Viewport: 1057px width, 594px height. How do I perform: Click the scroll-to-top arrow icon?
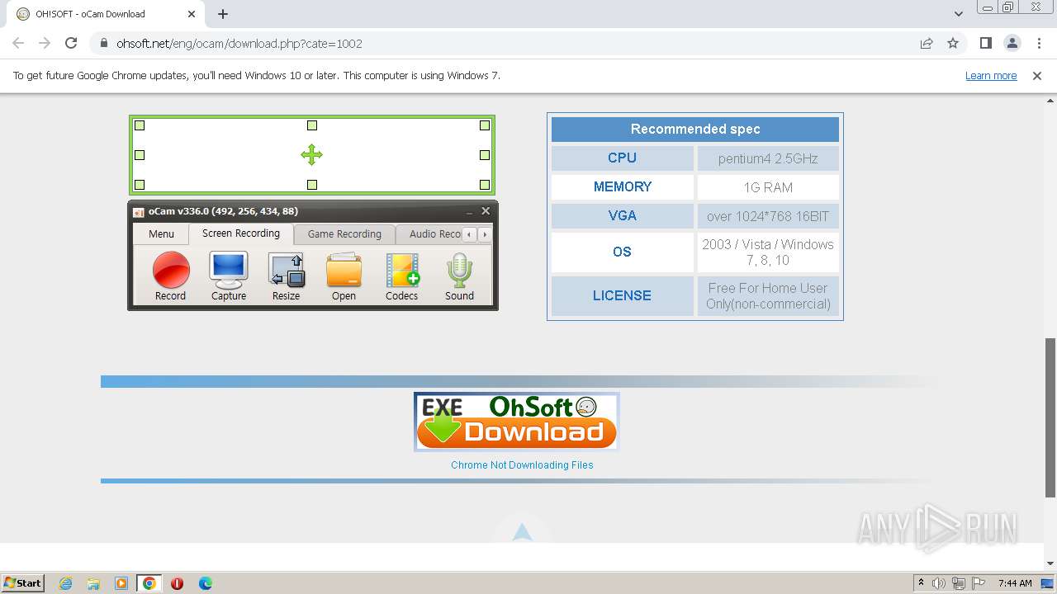tap(522, 532)
